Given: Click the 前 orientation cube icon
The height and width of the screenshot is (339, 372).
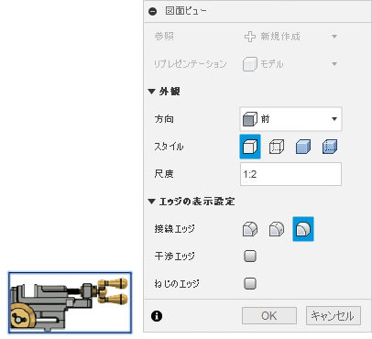Looking at the screenshot, I should [250, 119].
